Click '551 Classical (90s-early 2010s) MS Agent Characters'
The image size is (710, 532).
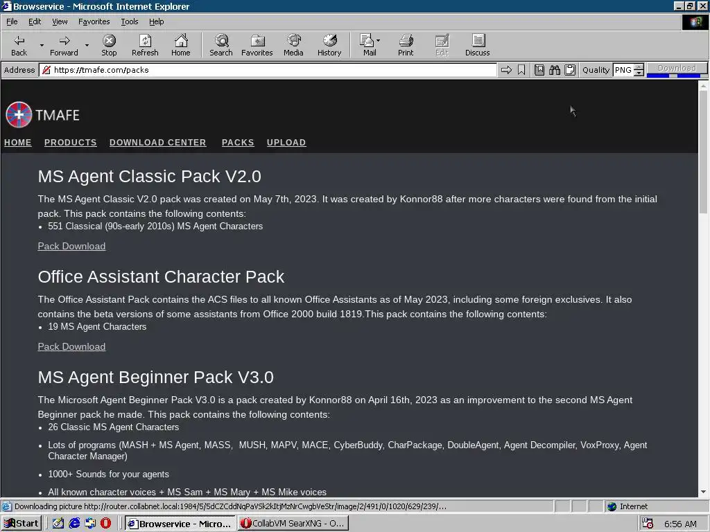(x=155, y=227)
